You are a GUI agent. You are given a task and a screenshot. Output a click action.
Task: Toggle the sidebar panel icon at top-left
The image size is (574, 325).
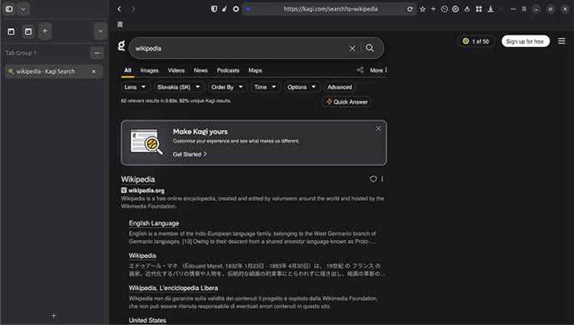9,9
